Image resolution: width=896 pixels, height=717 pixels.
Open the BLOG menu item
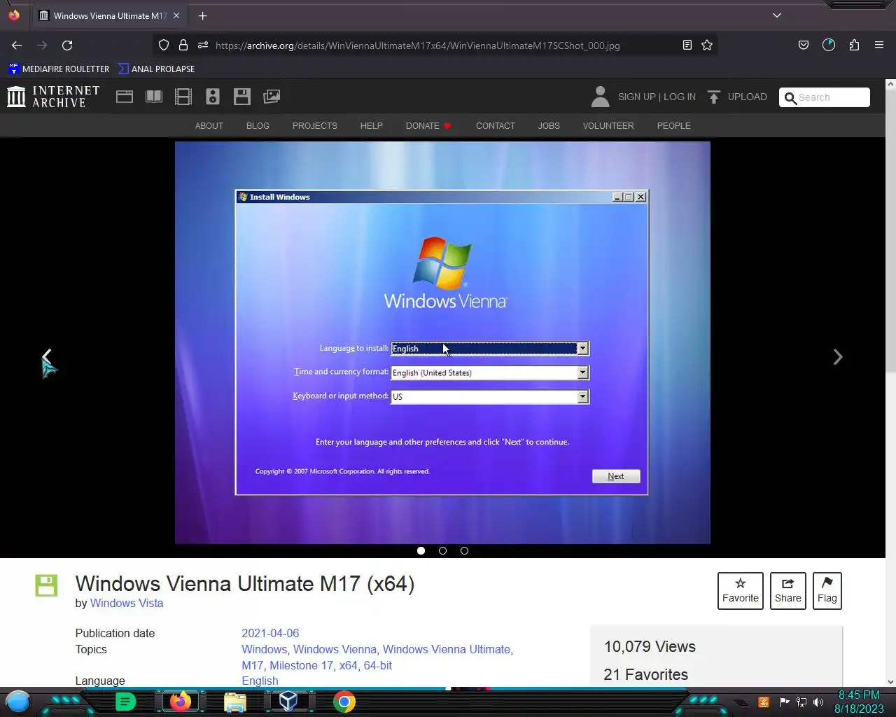pos(258,126)
